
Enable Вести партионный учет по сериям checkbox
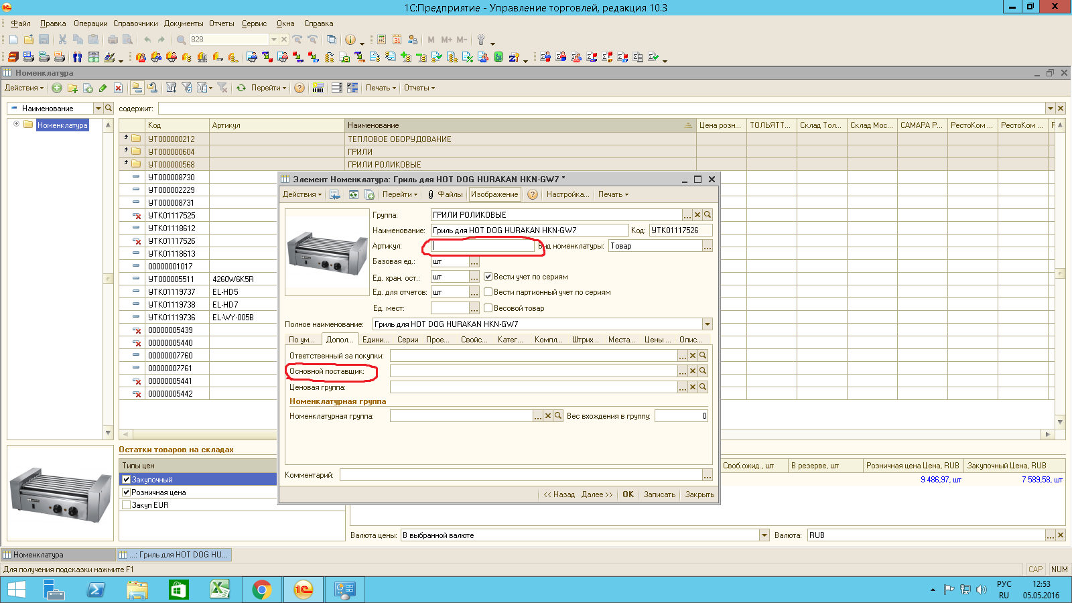point(488,292)
